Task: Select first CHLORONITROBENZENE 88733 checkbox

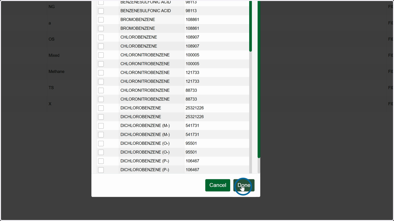Action: point(101,90)
